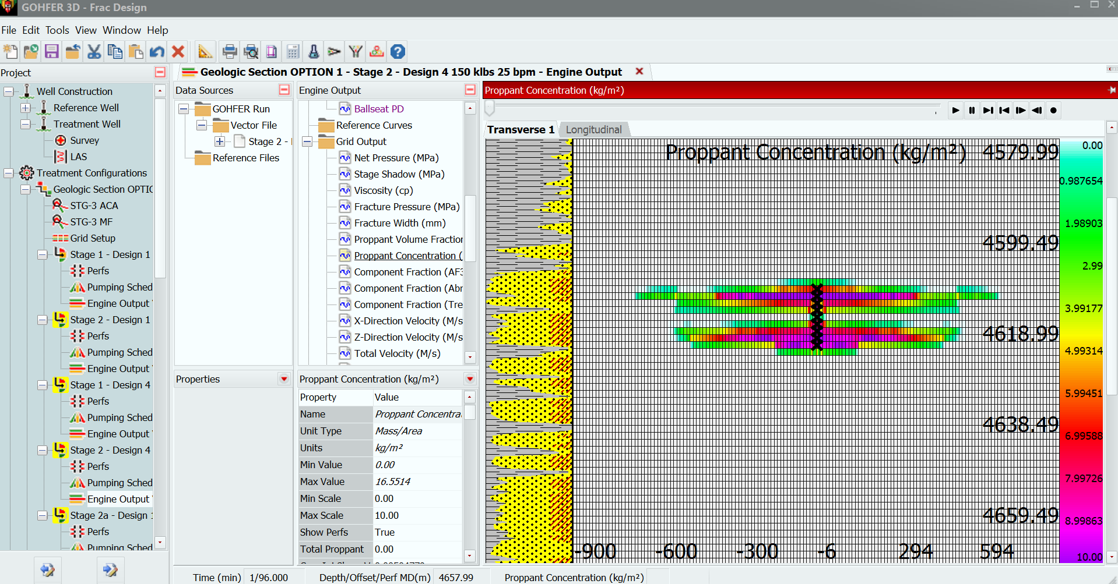
Task: Switch to the Longitudinal tab
Action: tap(593, 129)
